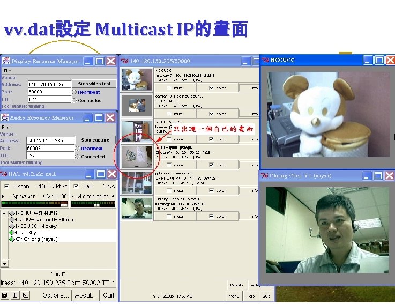Click the Talk microphone gain slider bar
Viewport: 395px width, 304px height.
tap(93, 204)
